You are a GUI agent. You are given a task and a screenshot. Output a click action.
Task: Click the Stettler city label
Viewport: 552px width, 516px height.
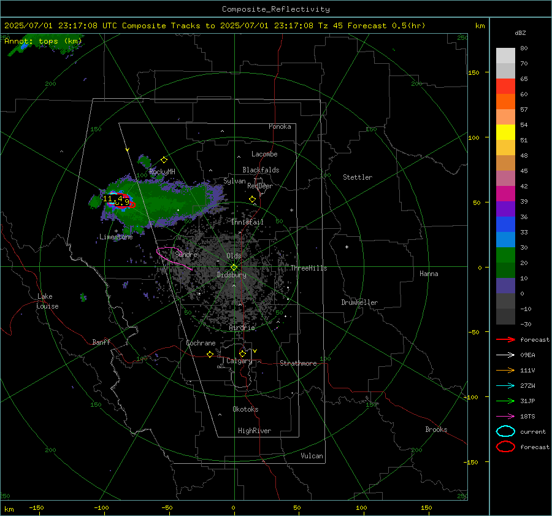coord(358,177)
